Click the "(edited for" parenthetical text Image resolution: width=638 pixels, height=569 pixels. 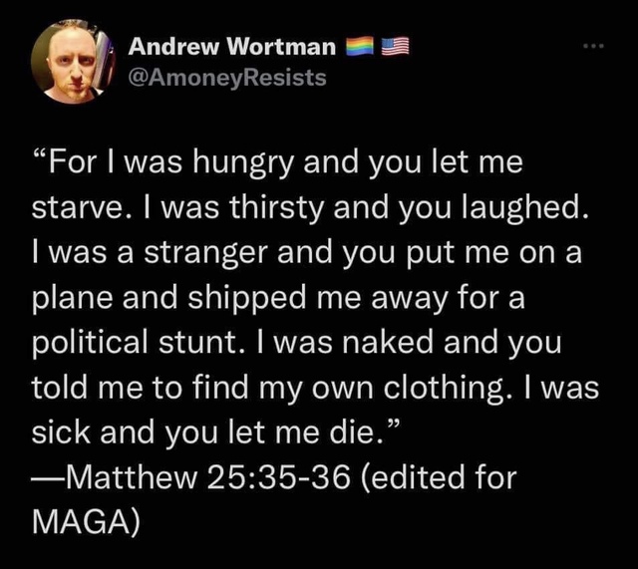tap(438, 477)
